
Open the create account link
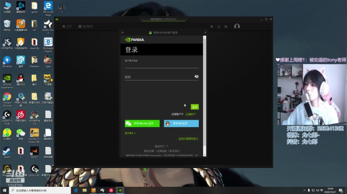click(190, 114)
